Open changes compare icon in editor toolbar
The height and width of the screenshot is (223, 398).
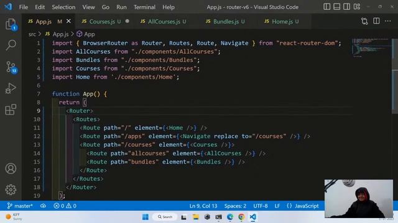[x=364, y=21]
